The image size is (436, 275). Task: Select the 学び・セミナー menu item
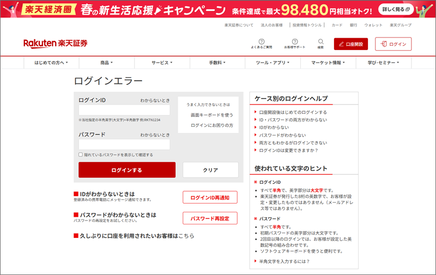[384, 63]
